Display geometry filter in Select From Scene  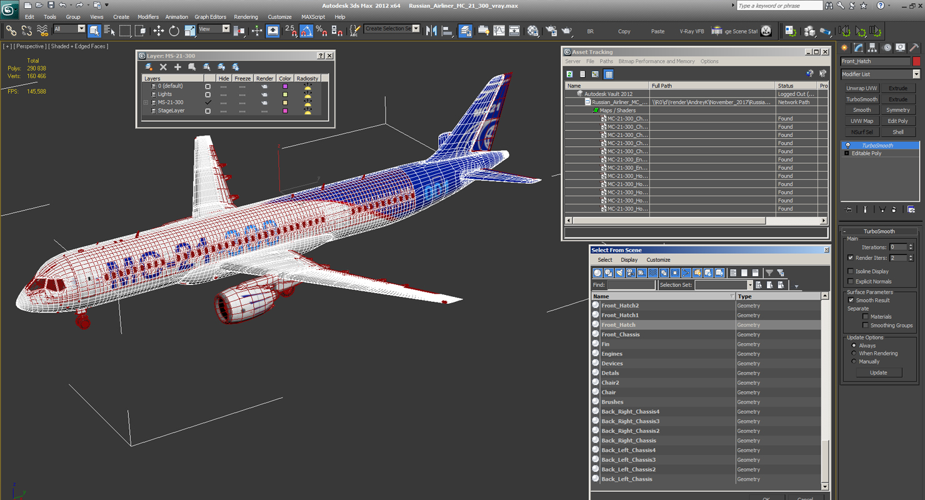597,272
